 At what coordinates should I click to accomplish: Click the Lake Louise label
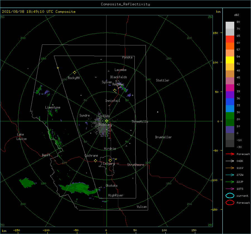21,137
